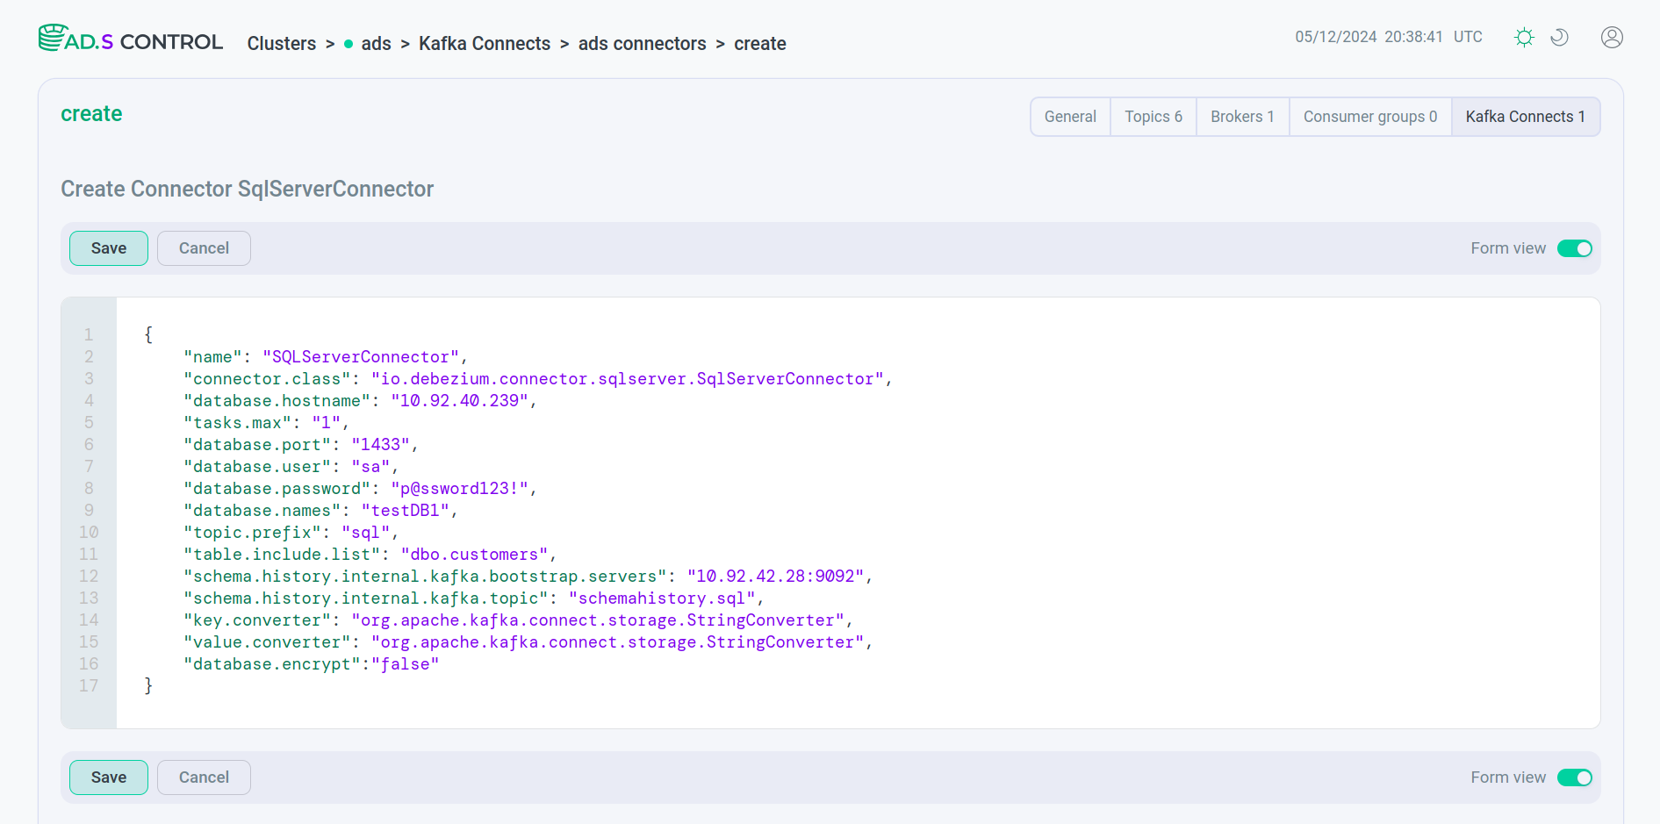1660x824 pixels.
Task: Select the Kafka Connects 1 tab
Action: 1526,117
